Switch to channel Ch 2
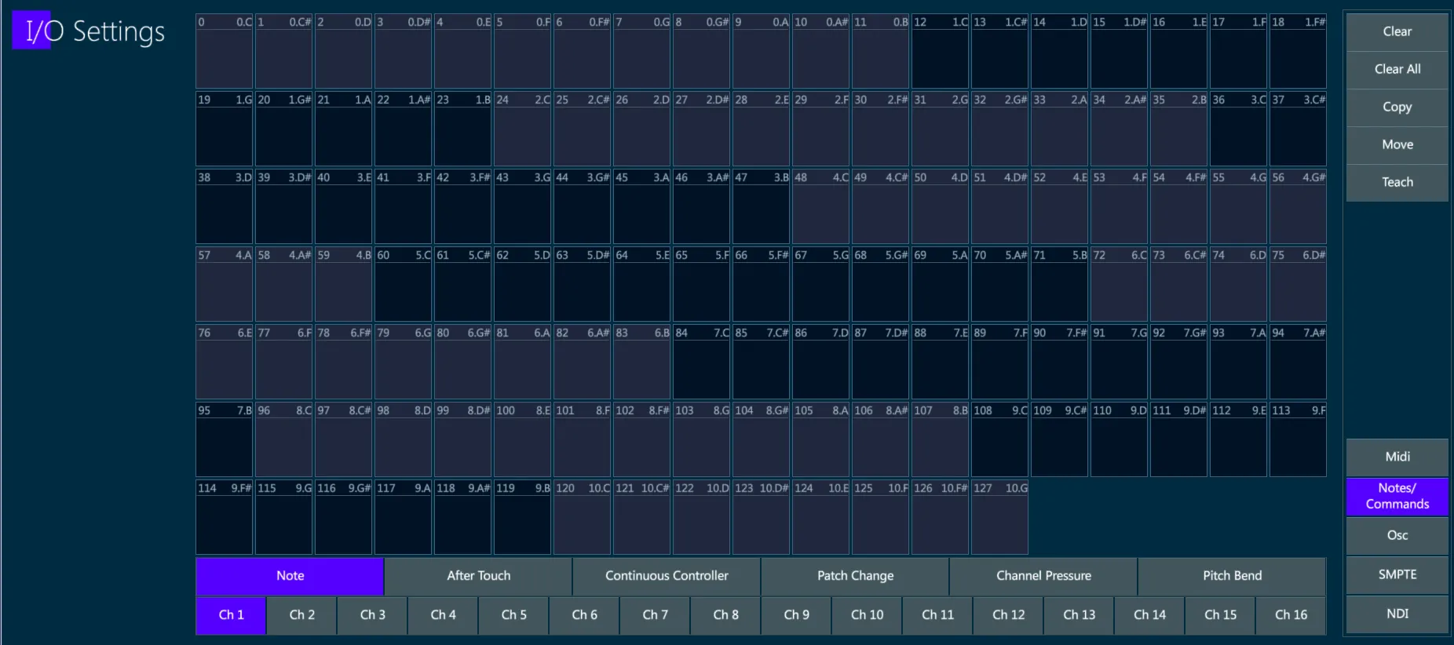Viewport: 1454px width, 645px height. 301,615
